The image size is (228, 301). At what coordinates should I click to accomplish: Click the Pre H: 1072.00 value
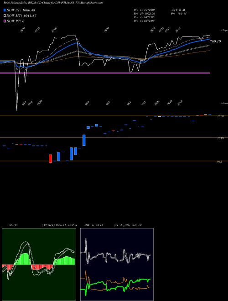(x=144, y=14)
